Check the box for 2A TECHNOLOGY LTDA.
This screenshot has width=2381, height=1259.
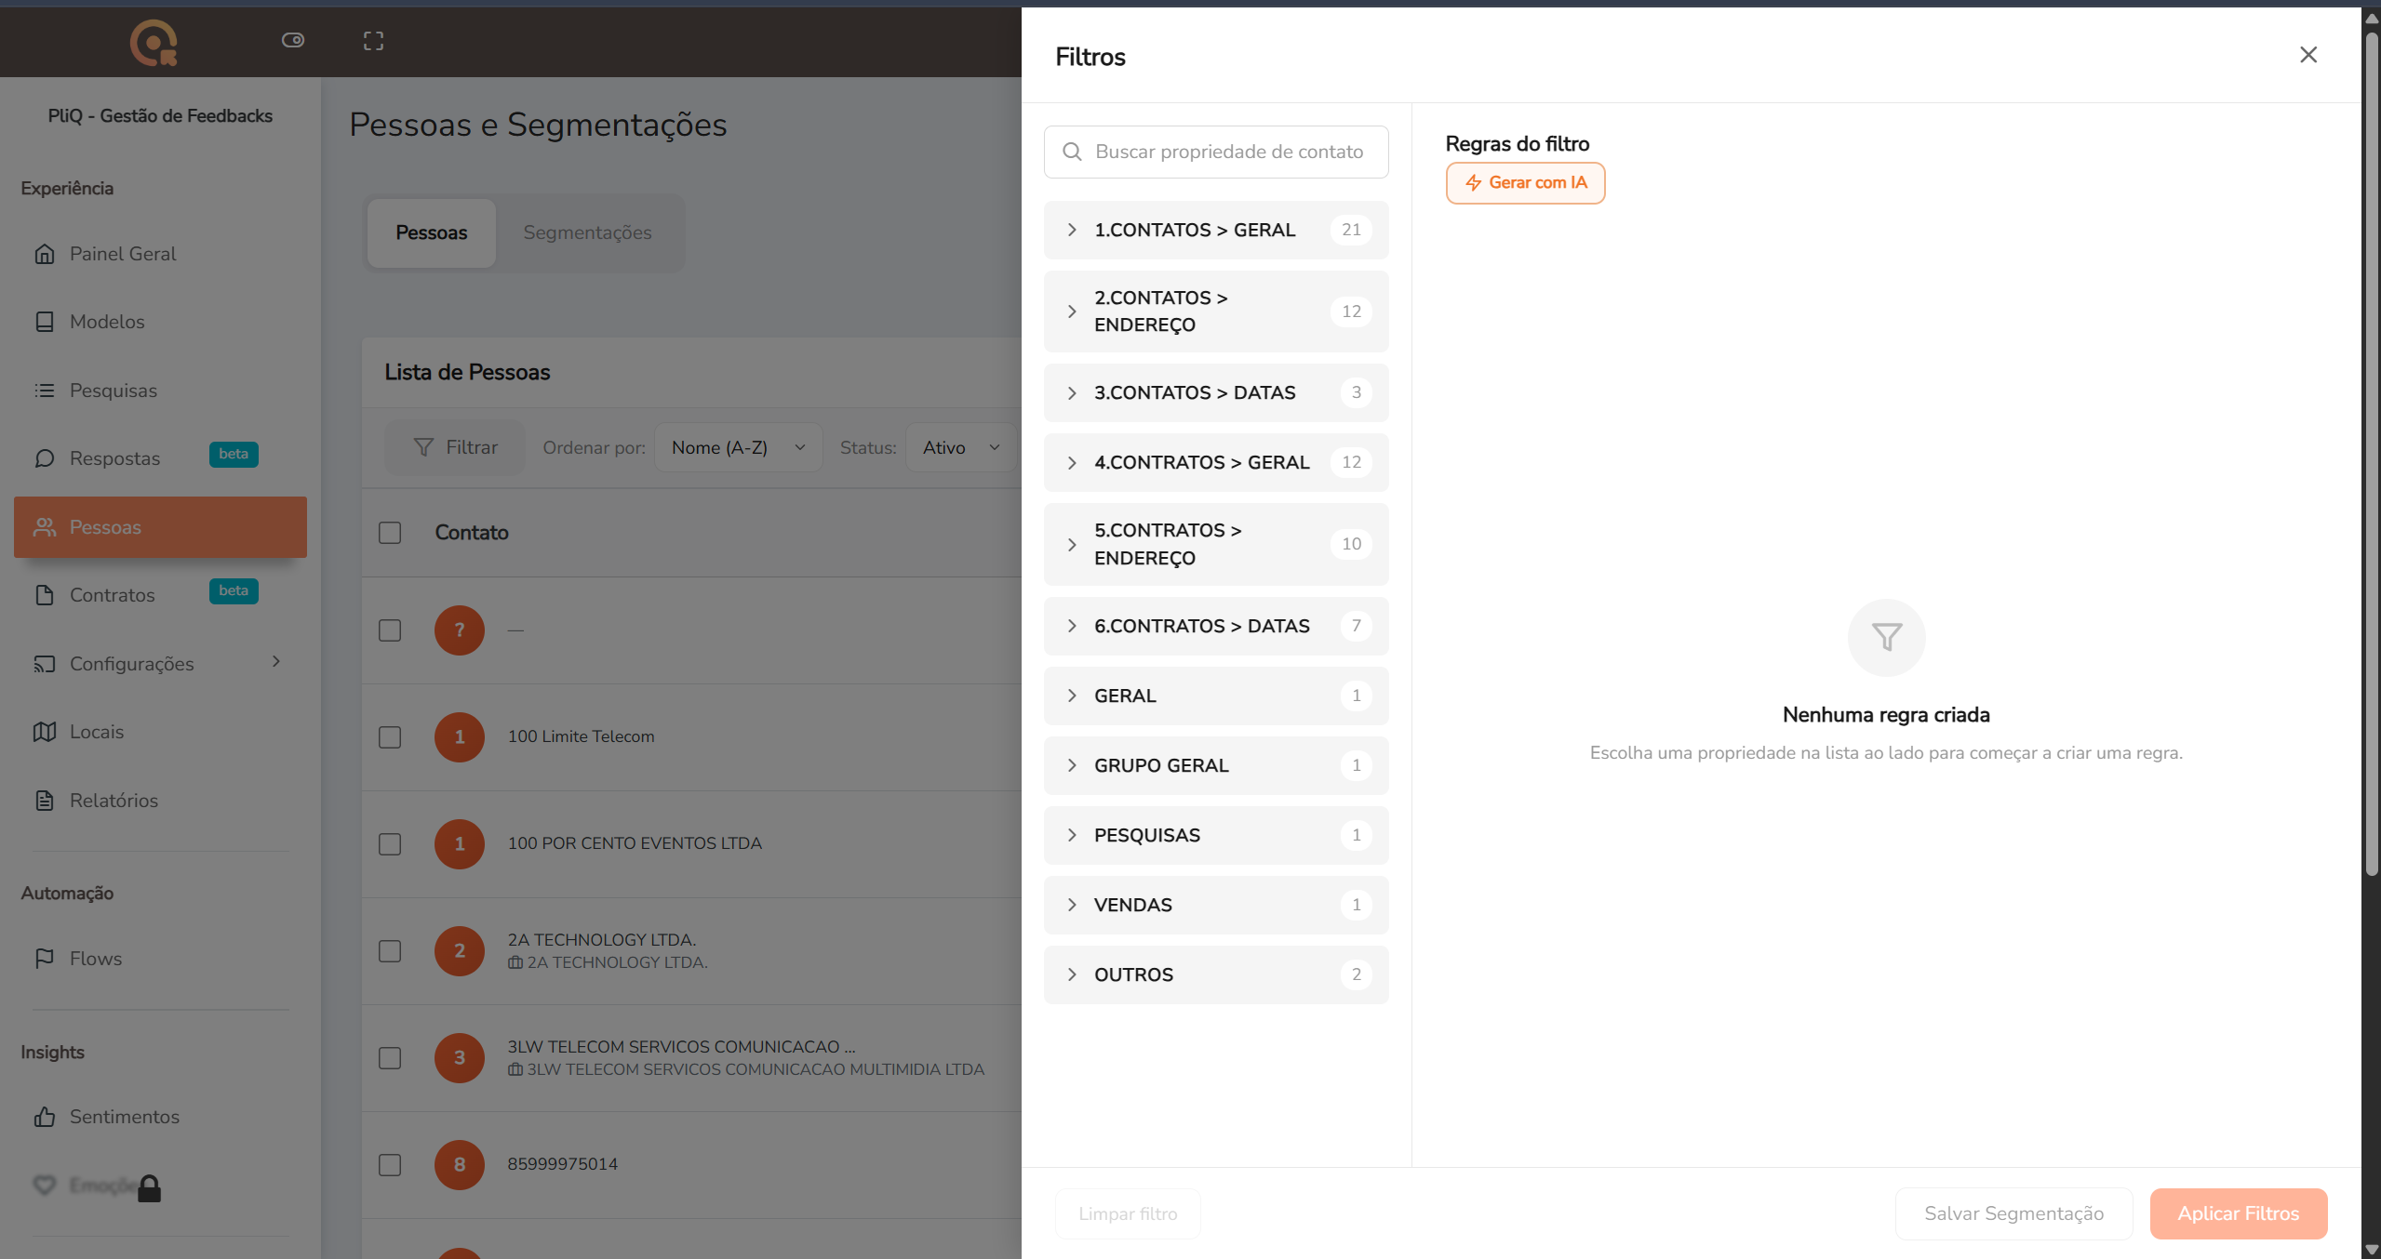pyautogui.click(x=390, y=951)
